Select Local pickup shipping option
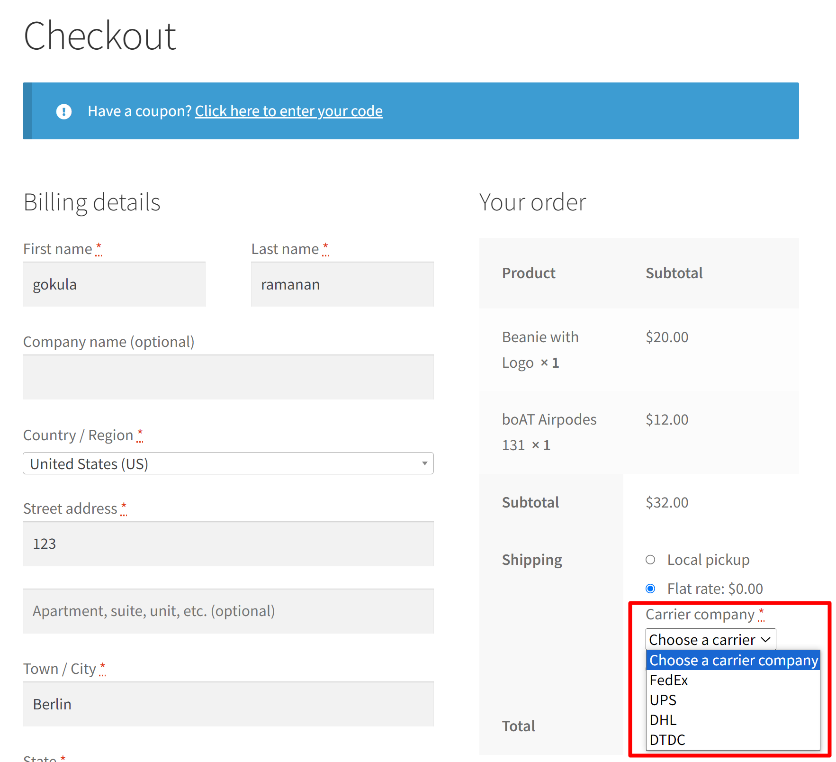Screen dimensions: 836x762 pos(650,559)
